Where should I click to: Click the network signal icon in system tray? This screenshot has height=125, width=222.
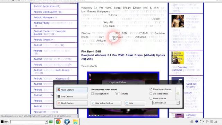pyautogui.click(x=216, y=122)
